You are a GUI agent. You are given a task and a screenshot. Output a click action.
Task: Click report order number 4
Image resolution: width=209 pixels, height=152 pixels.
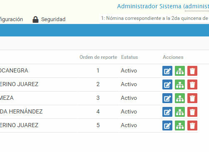point(98,111)
